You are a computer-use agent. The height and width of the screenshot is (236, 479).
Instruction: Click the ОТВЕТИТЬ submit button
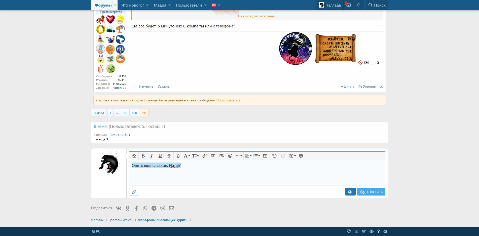tap(371, 192)
